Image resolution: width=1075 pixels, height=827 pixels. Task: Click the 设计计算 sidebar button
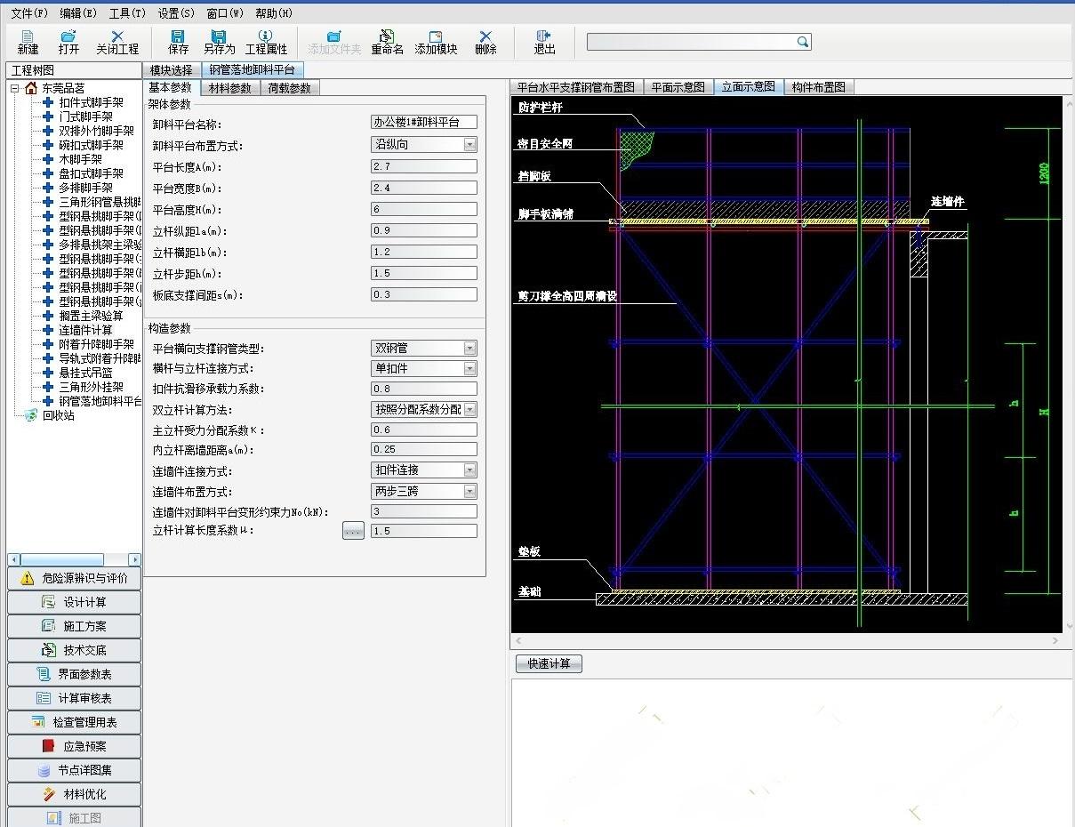click(x=75, y=602)
